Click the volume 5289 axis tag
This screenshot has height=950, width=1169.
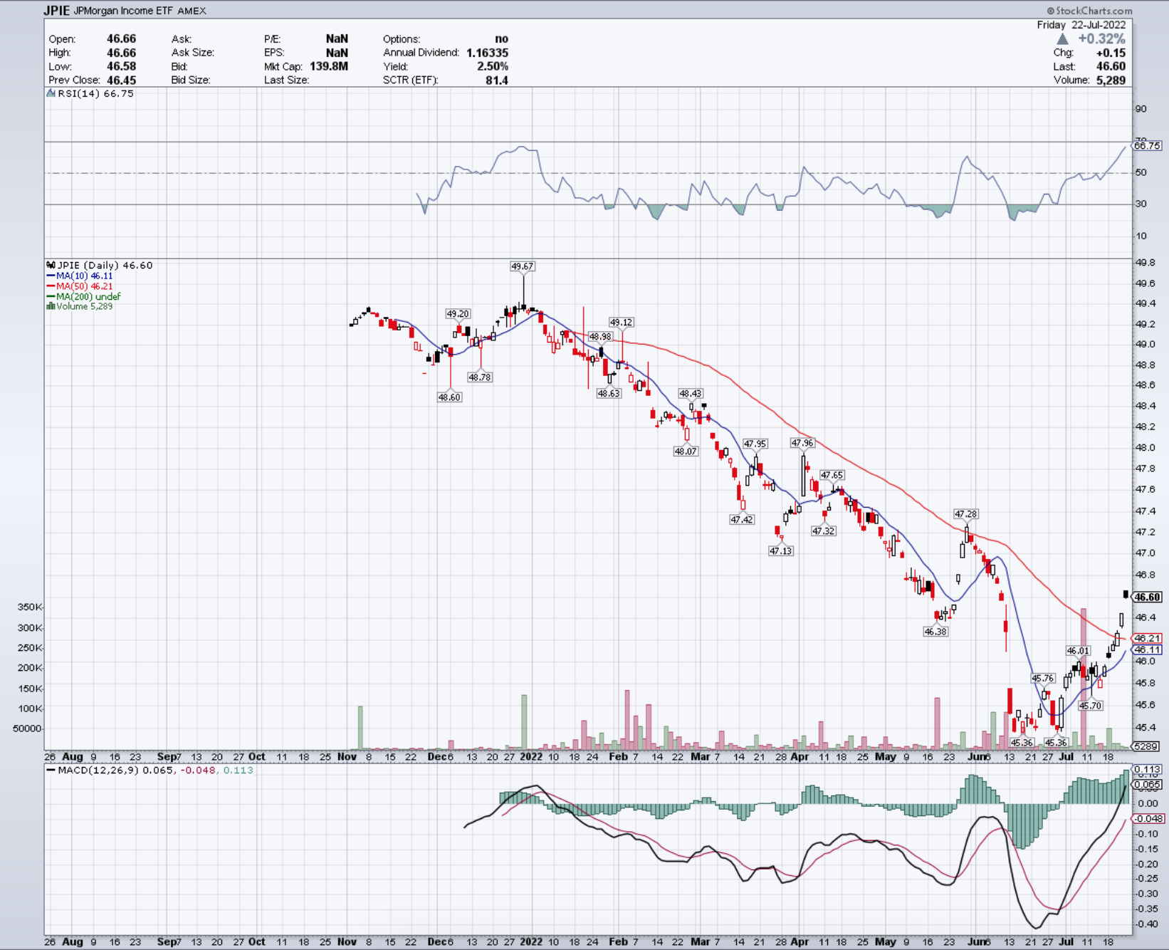[1146, 746]
